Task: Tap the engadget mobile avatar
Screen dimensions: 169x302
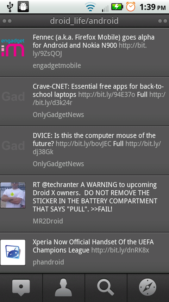Action: (13, 47)
